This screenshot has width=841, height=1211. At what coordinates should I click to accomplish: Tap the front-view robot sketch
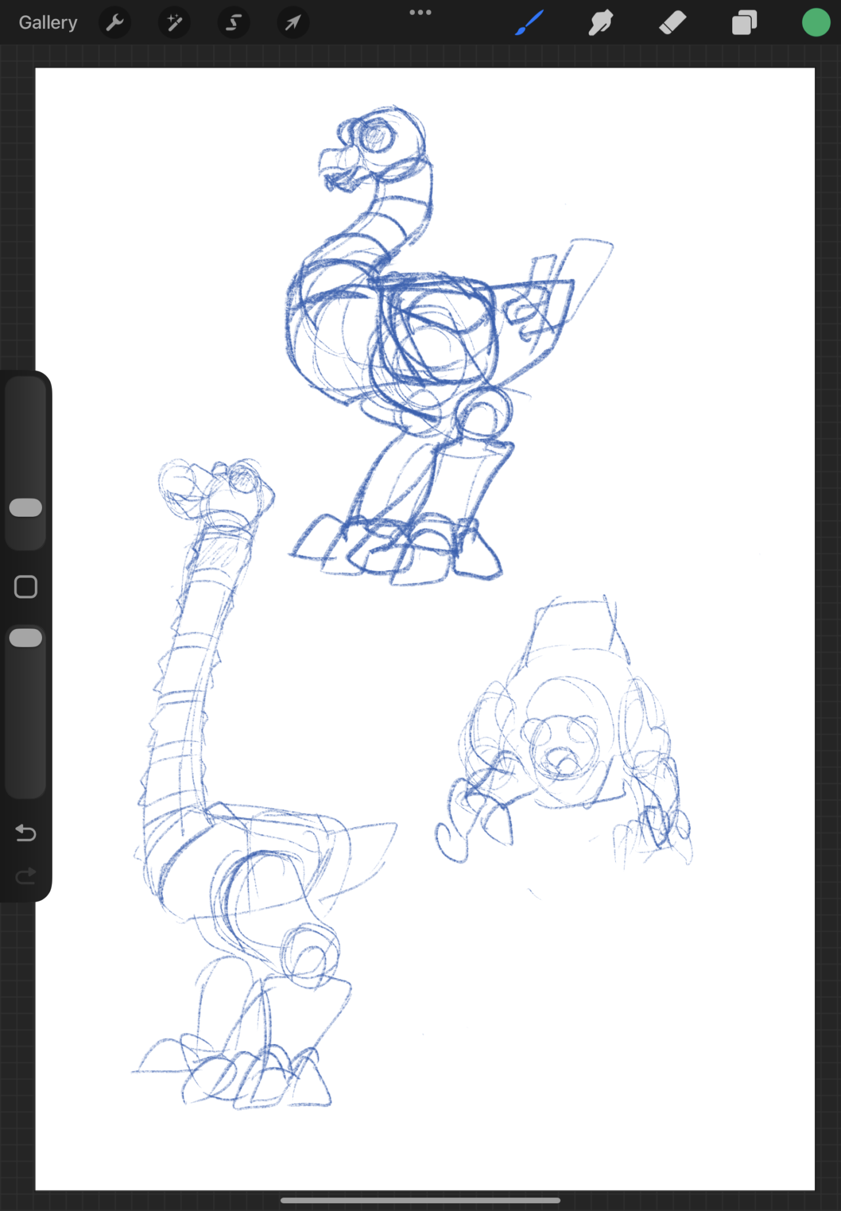564,733
